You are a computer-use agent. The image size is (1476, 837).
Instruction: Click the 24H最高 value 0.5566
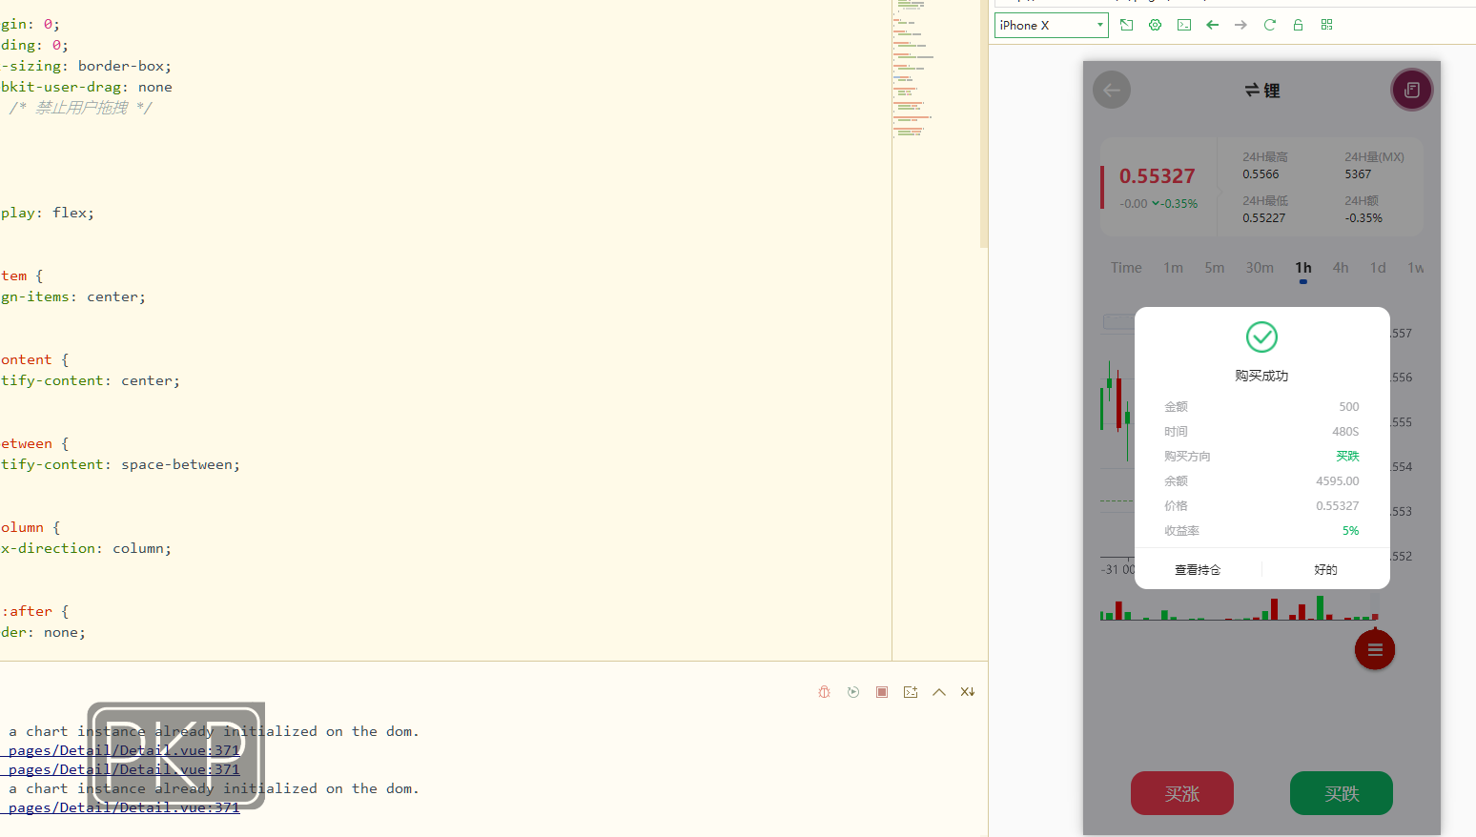1261,174
